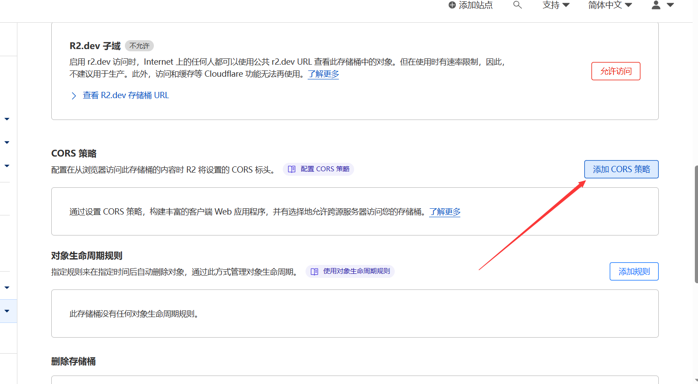
Task: Click the 删除存储桶 heading
Action: pyautogui.click(x=74, y=361)
